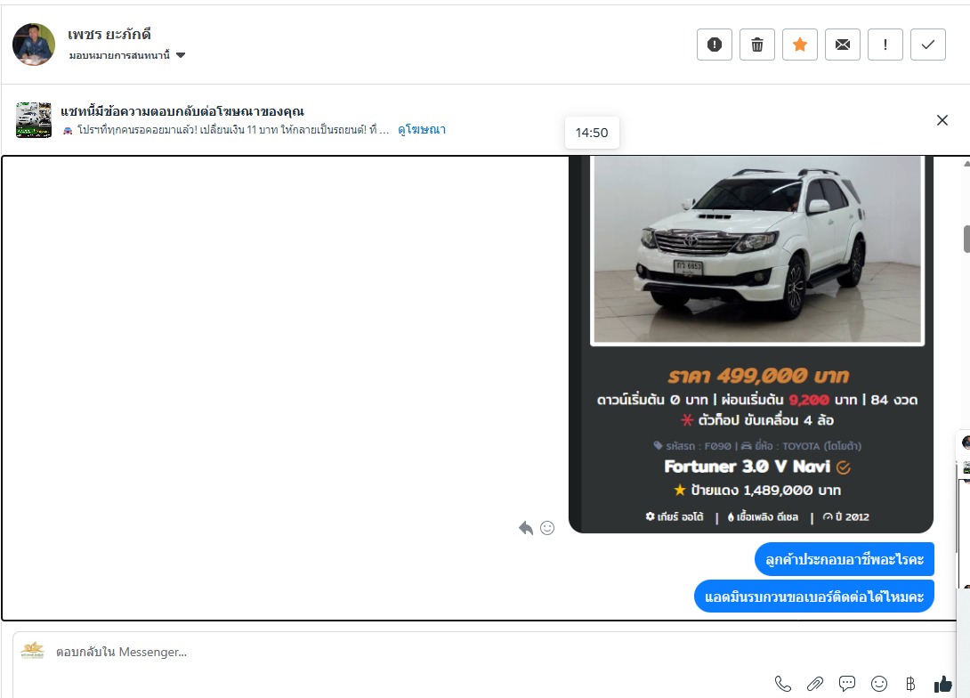
Task: Open the Baht payment request icon
Action: [x=910, y=684]
